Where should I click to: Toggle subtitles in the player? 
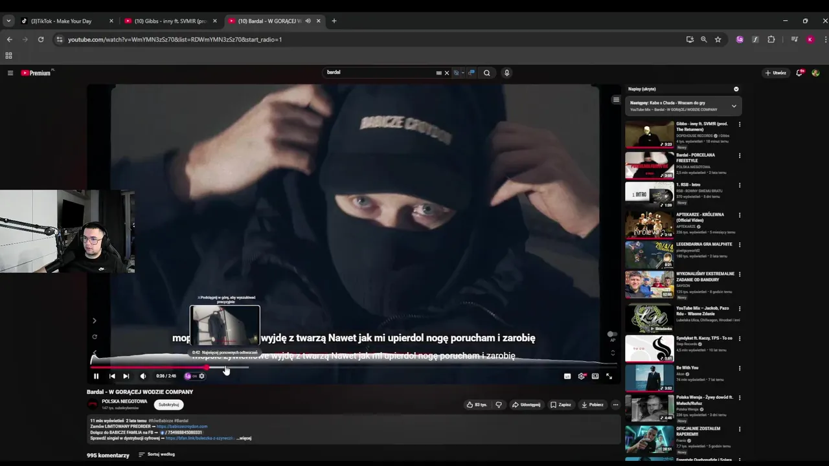567,376
